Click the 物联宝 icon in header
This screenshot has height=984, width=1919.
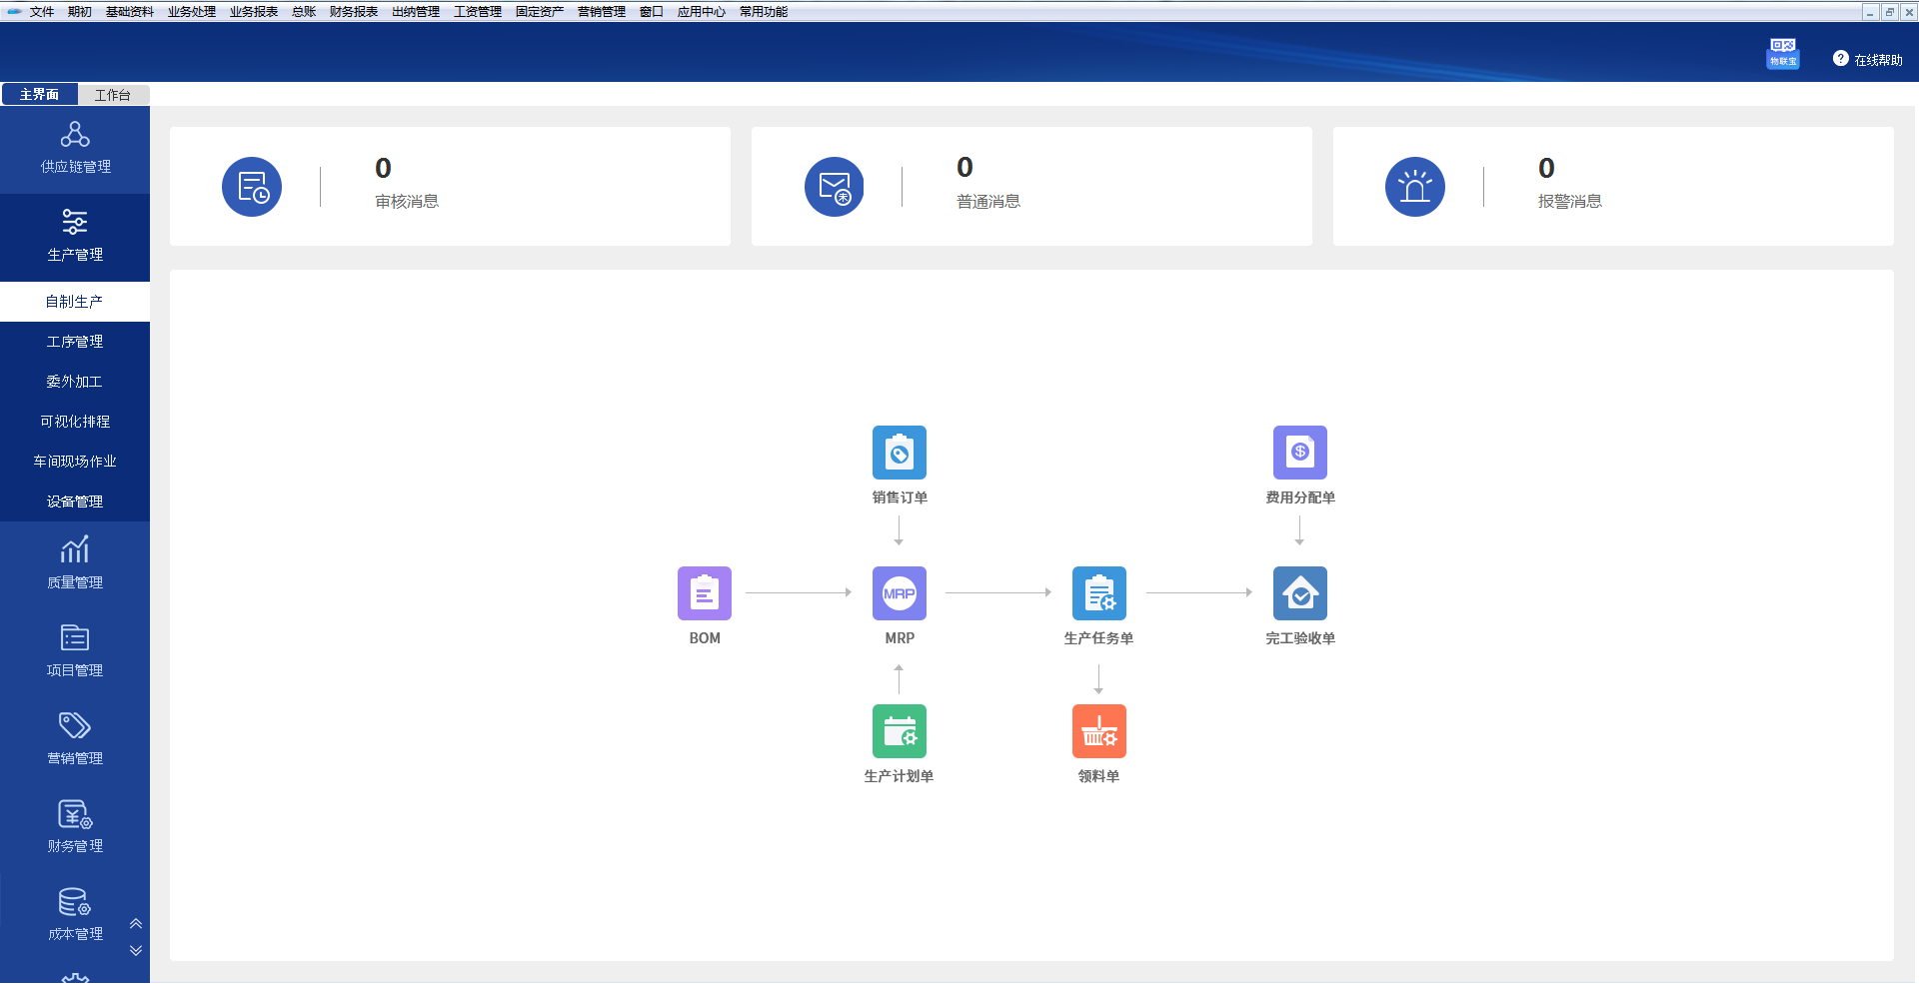click(1782, 53)
